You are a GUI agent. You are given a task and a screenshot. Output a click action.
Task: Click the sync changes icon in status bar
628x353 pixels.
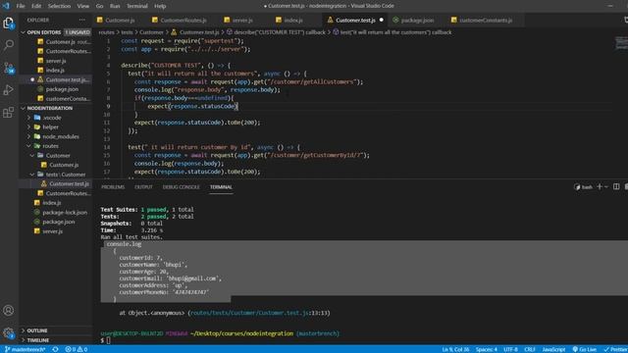tap(55, 349)
